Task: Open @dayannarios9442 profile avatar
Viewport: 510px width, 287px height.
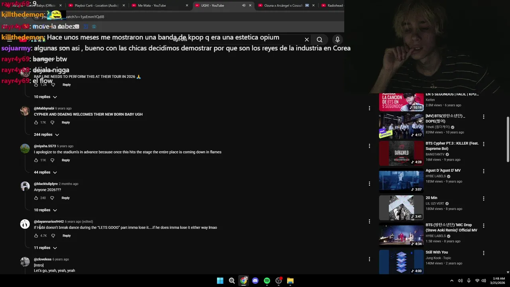Action: coord(25,224)
